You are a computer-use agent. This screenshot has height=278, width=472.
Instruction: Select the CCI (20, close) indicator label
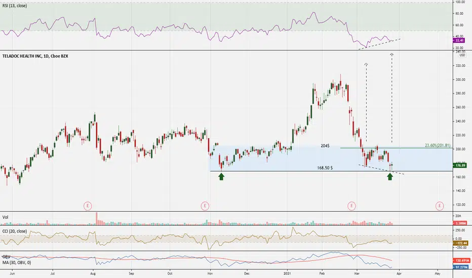[x=15, y=231]
